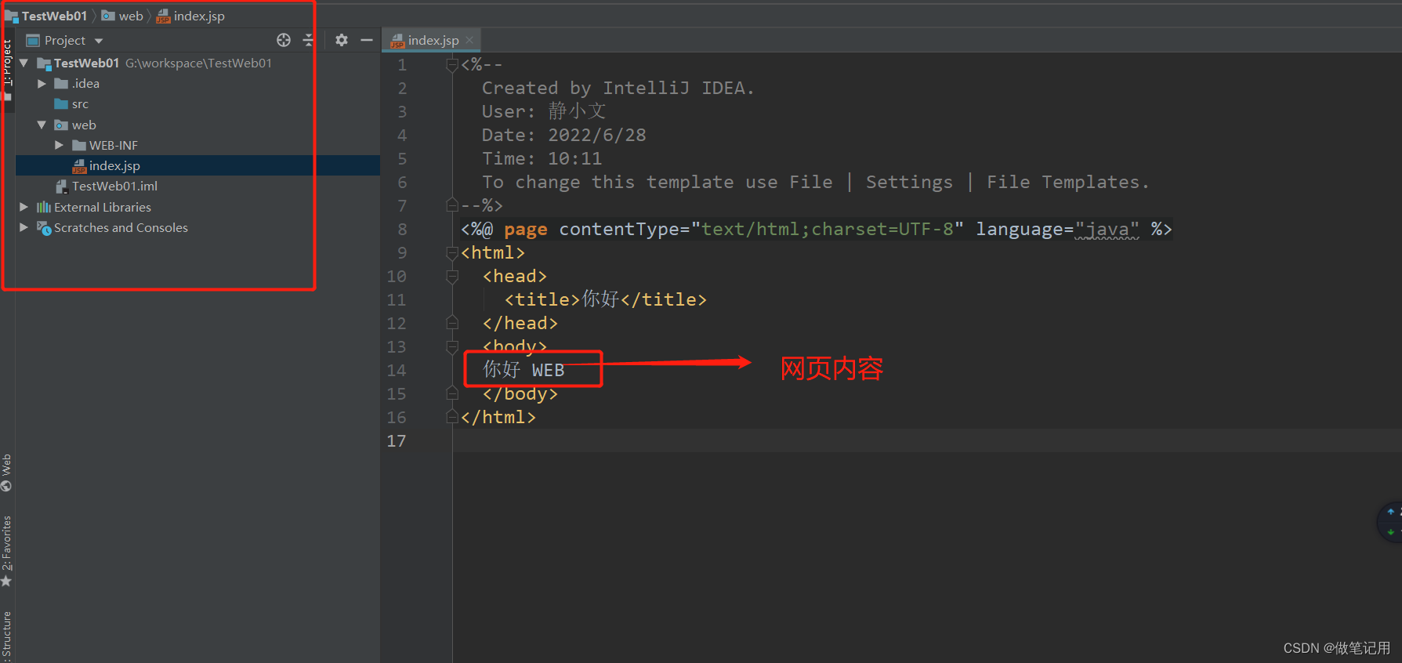Viewport: 1402px width, 663px height.
Task: Click the underlined "java" language value
Action: (1107, 229)
